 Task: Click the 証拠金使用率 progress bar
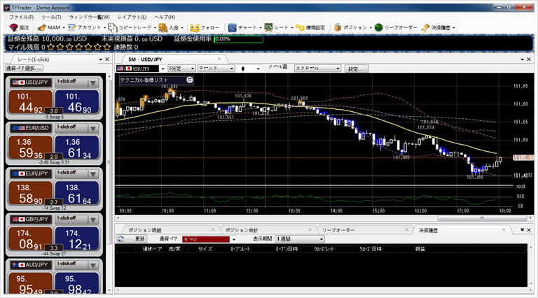coord(239,38)
